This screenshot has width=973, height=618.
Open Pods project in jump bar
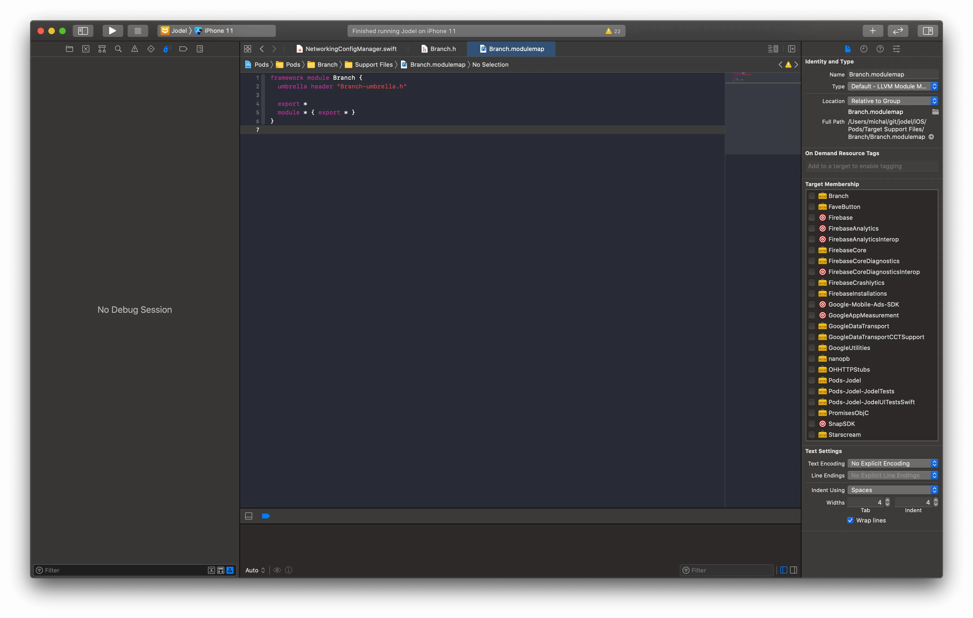(257, 65)
